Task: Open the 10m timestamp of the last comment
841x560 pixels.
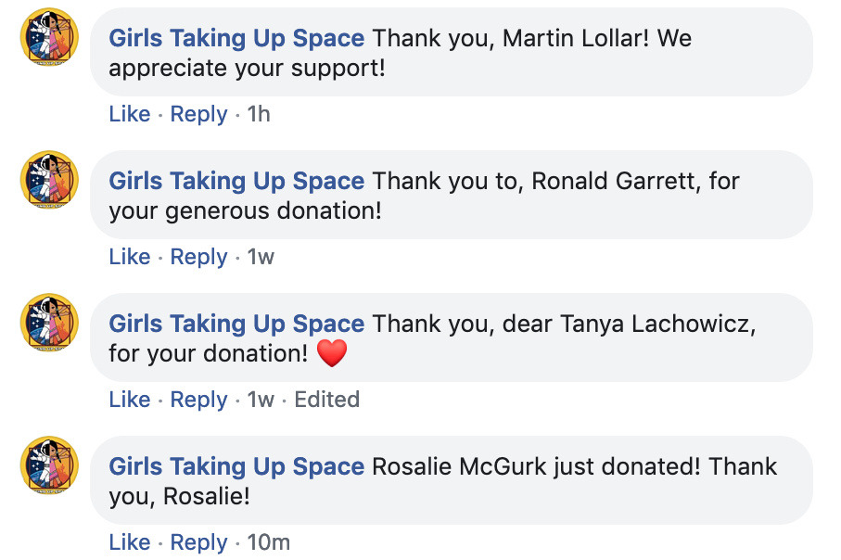Action: [x=268, y=541]
